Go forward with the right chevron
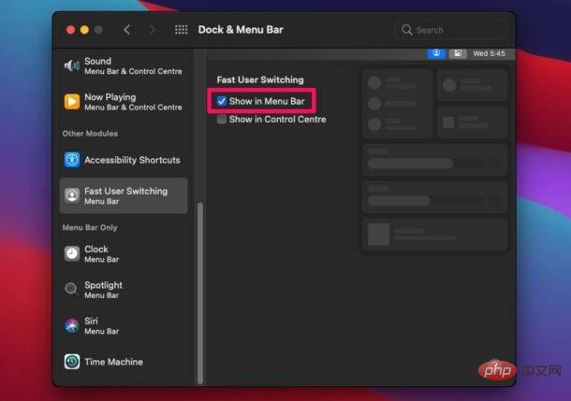Viewport: 571px width, 401px height. [151, 30]
